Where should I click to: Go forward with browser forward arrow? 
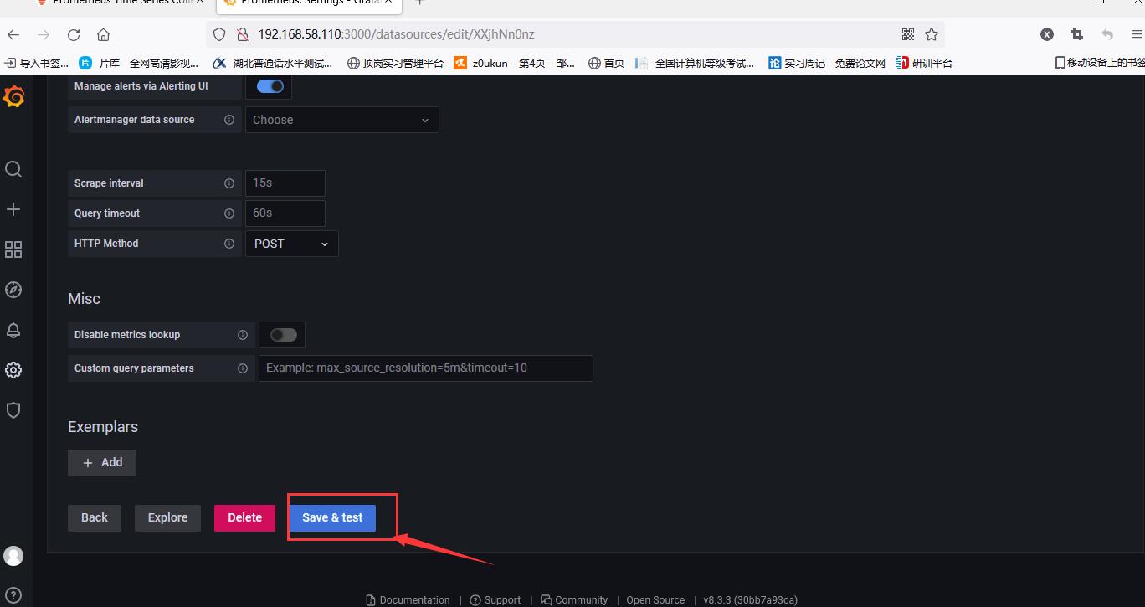(x=44, y=34)
